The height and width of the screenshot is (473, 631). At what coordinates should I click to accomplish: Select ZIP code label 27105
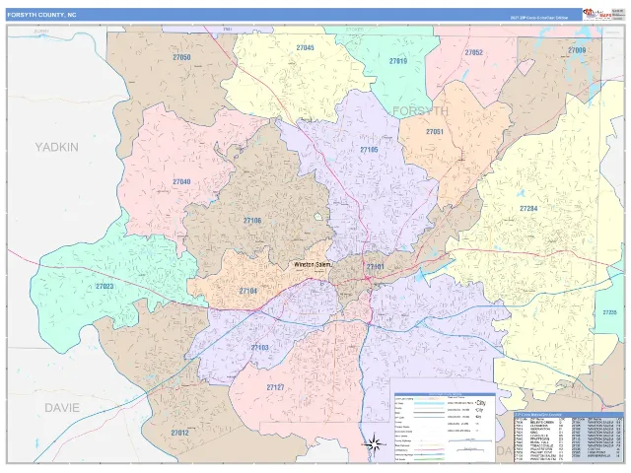(369, 150)
